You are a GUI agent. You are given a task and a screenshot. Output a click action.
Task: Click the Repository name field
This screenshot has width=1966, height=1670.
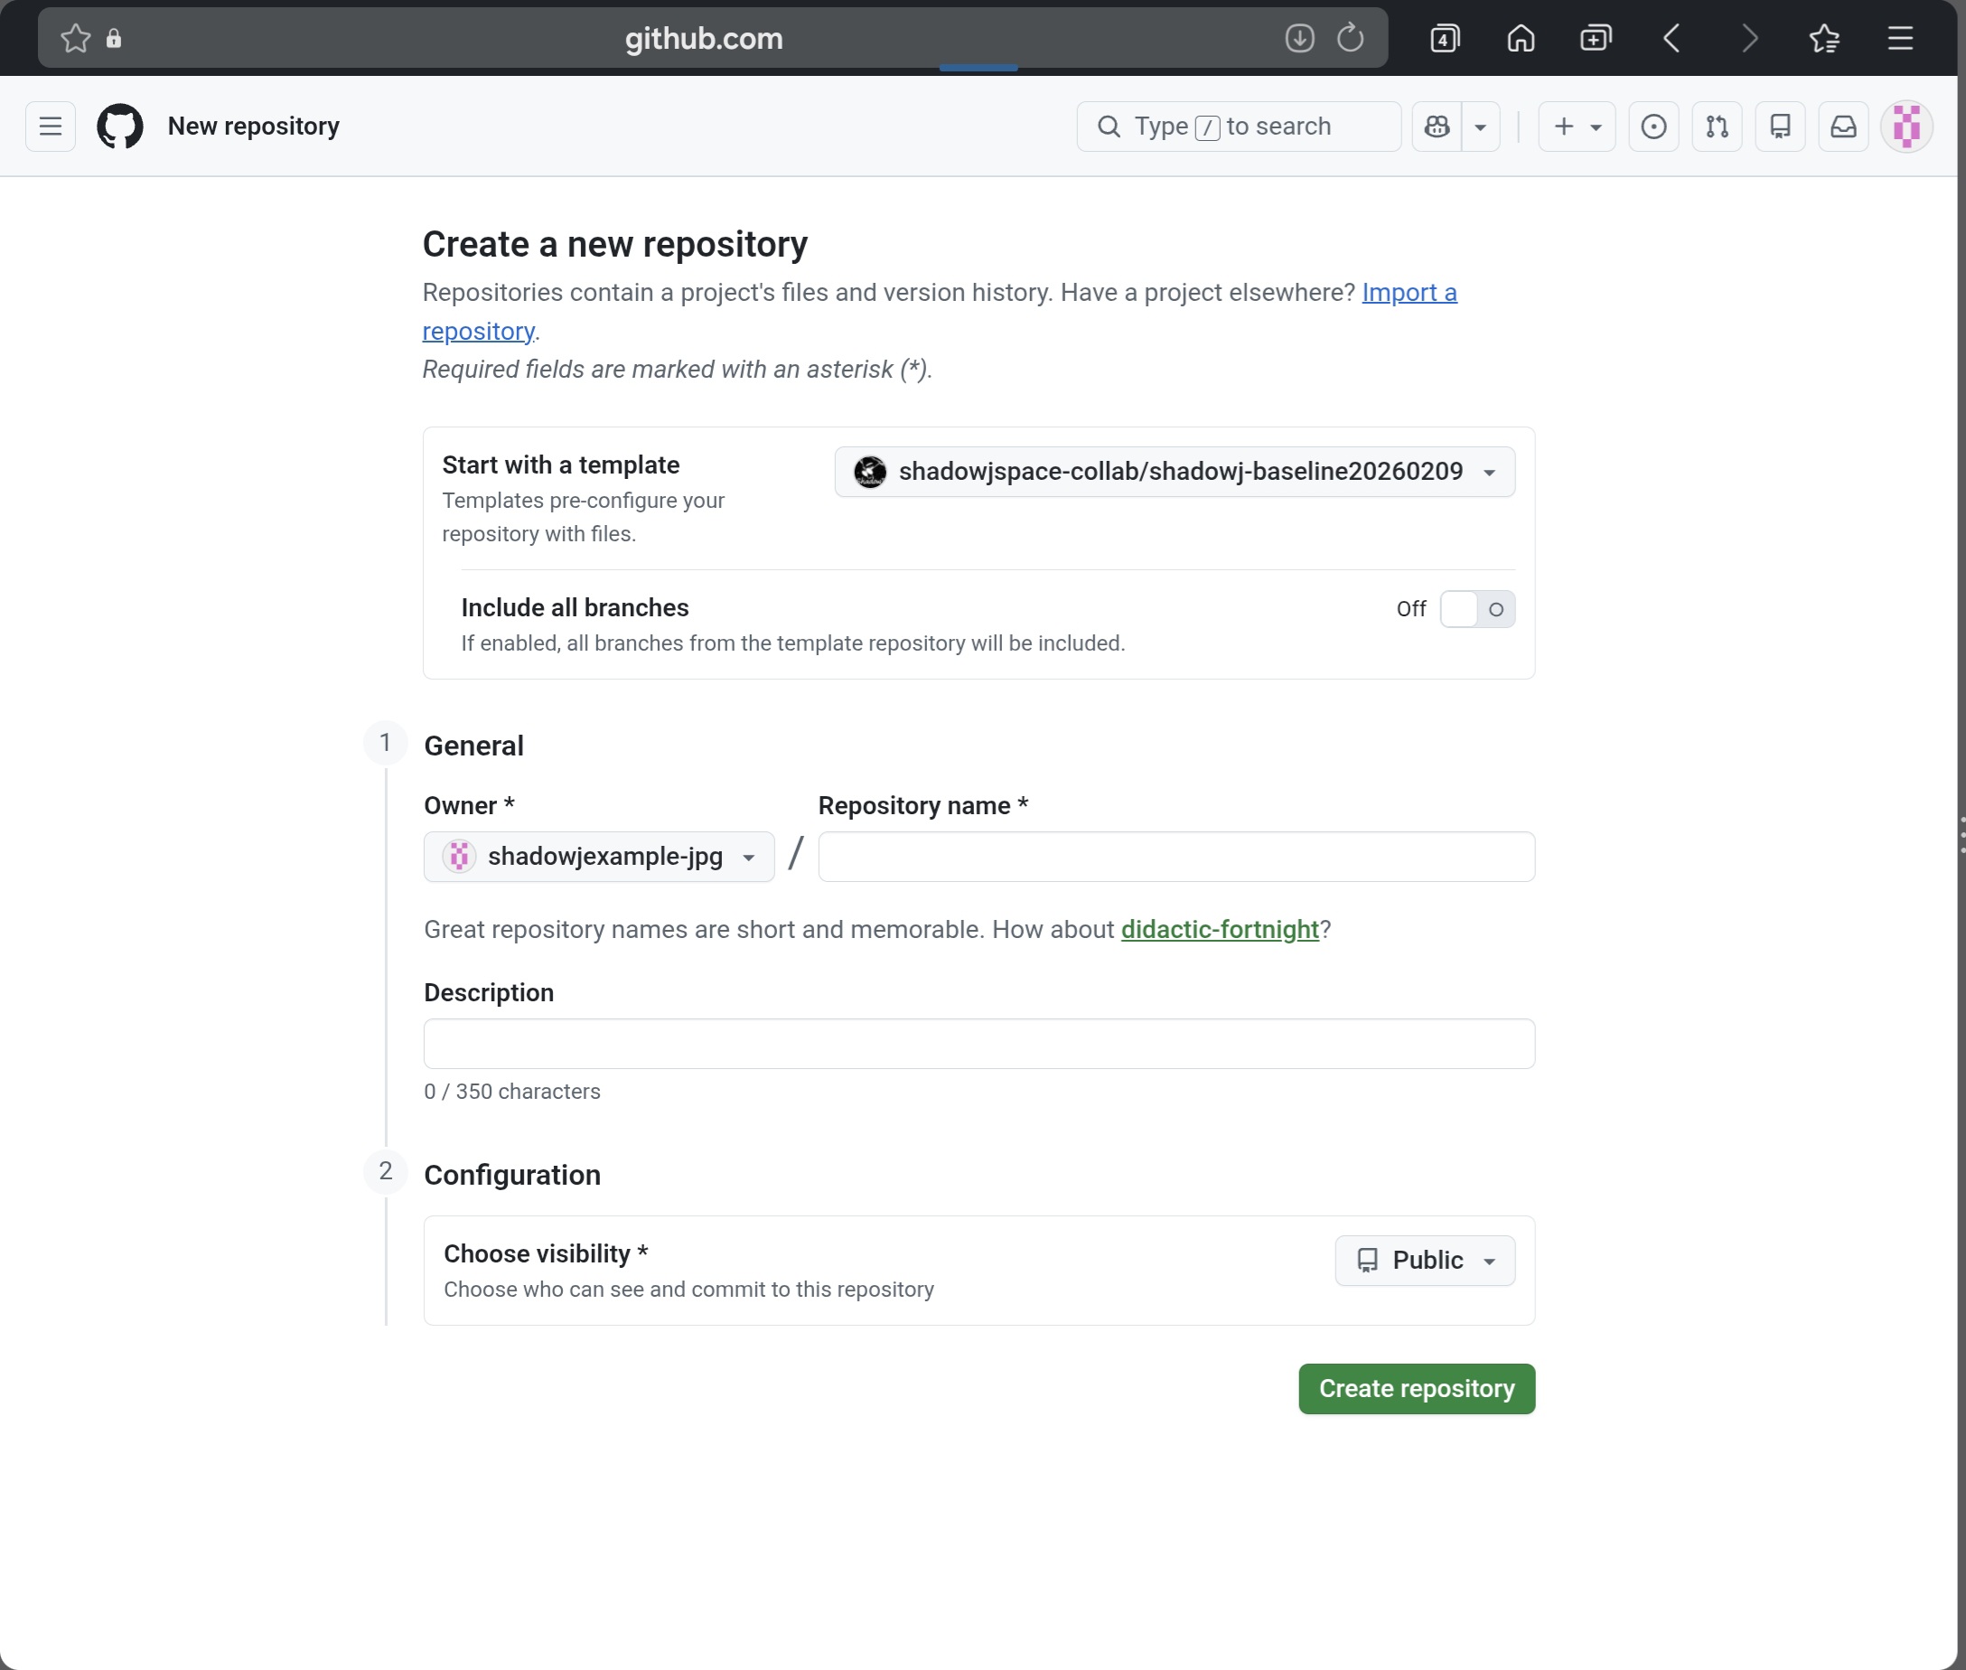pyautogui.click(x=1175, y=857)
